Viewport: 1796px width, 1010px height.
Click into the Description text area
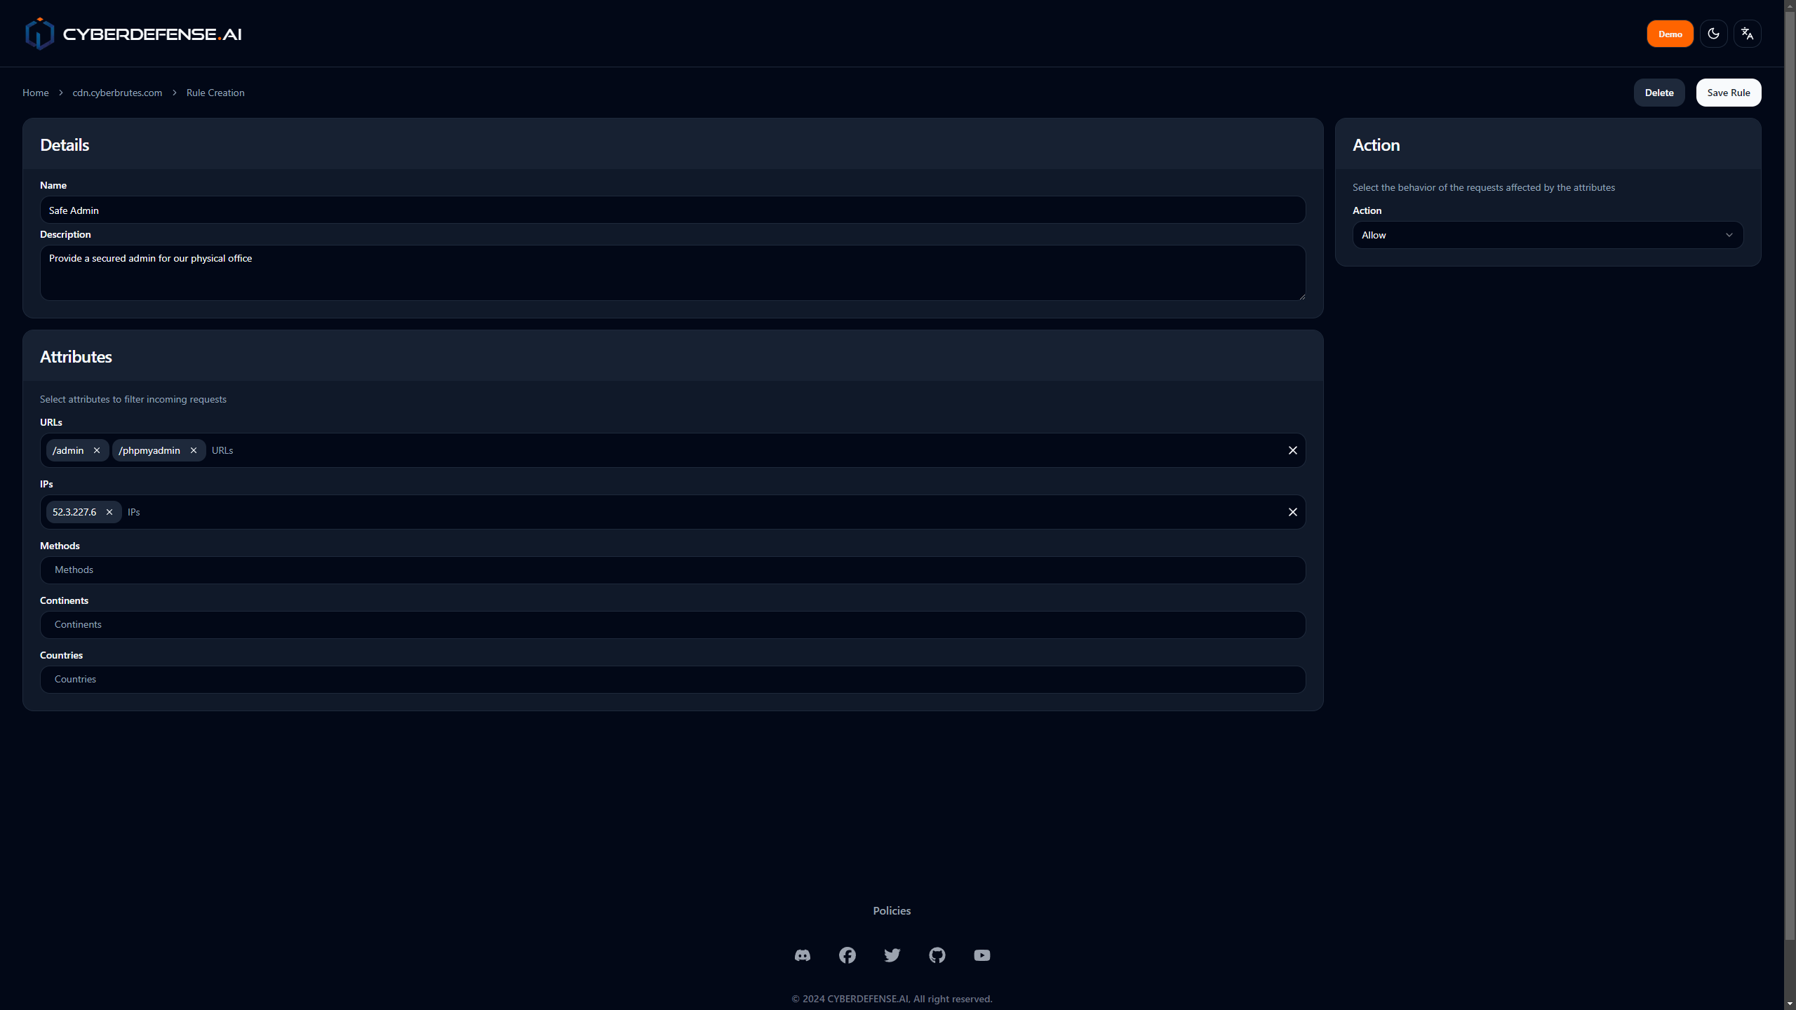point(672,272)
